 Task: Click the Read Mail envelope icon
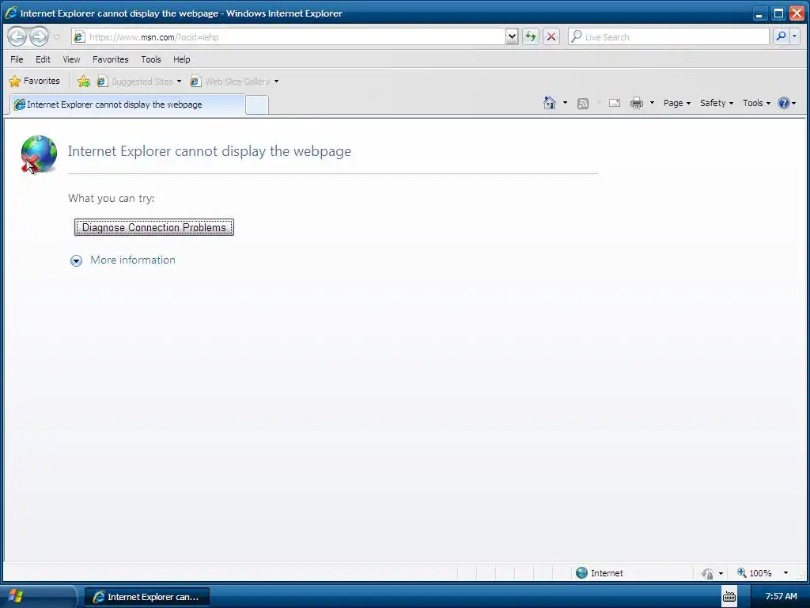[614, 103]
